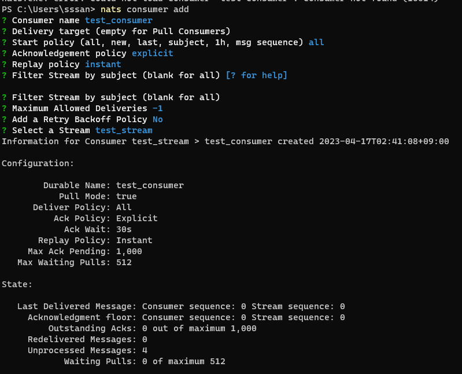
Task: Click the Retry Backoff Policy answer "No"
Action: coord(157,120)
